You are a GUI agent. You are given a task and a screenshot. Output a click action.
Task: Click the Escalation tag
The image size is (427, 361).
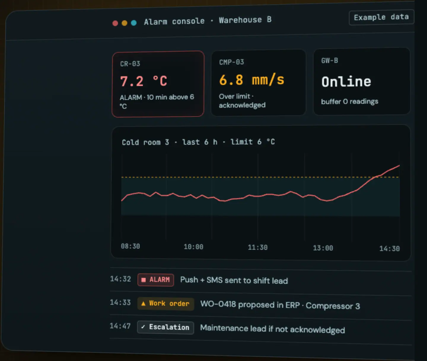coord(165,328)
